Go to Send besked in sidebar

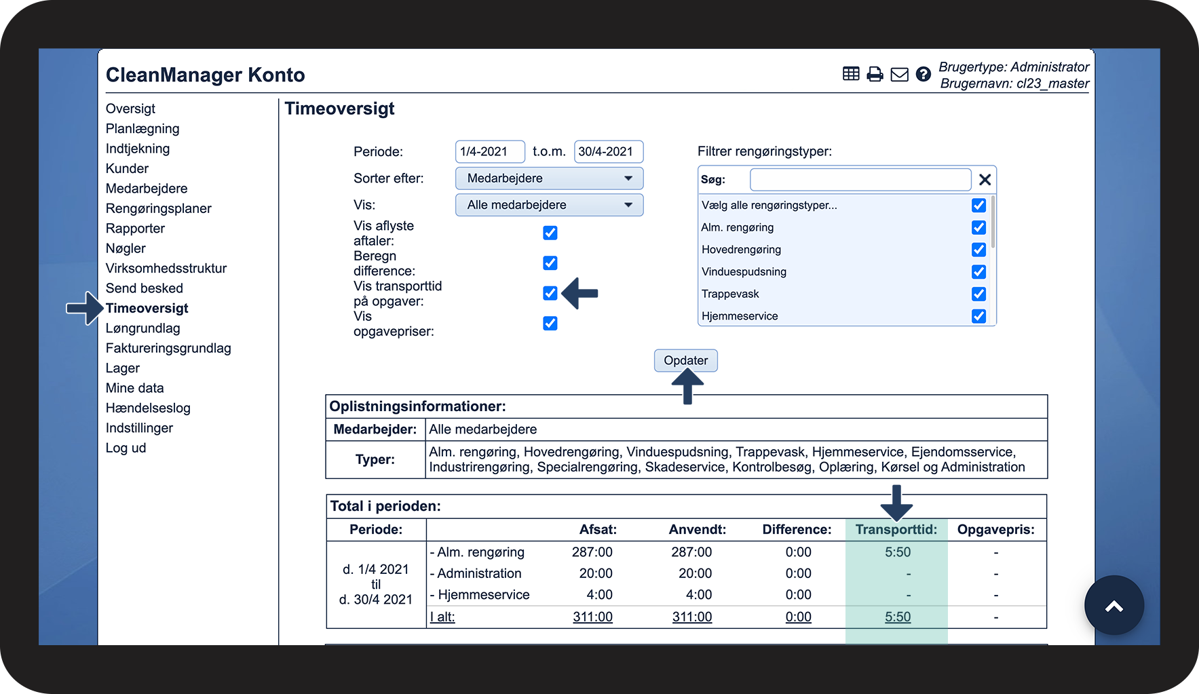(145, 288)
